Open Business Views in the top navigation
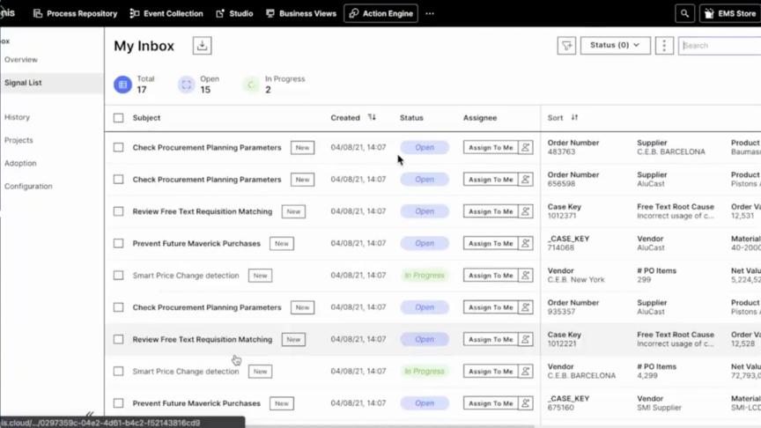Screen dimensions: 761x428 pyautogui.click(x=301, y=13)
